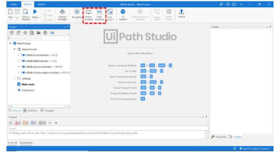Switch to the DESIGN ribbon tab
The height and width of the screenshot is (152, 278).
coord(27,5)
